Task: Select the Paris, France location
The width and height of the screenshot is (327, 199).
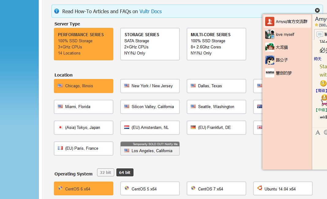Action: click(x=83, y=148)
